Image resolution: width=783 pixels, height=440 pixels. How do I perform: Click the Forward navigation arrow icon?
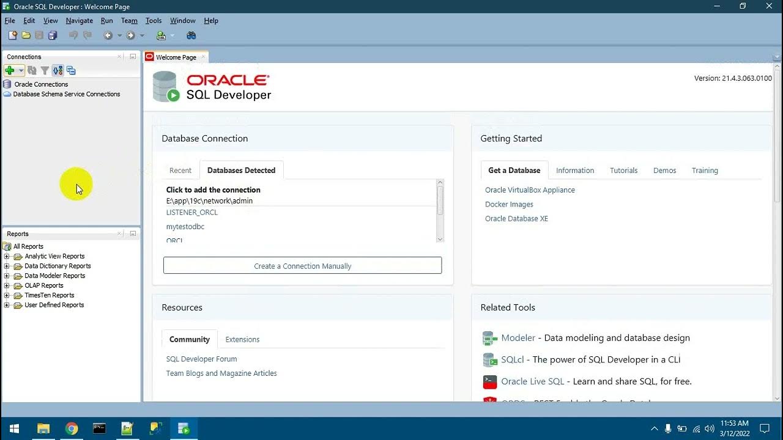(130, 35)
